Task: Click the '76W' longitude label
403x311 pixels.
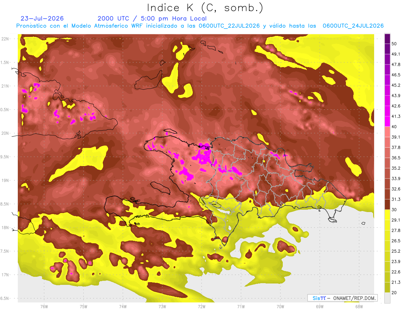Action: coord(44,306)
